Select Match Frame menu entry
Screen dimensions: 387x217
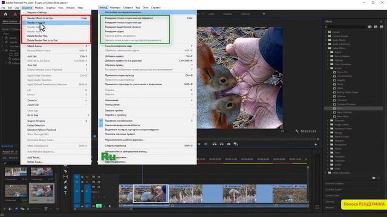(x=56, y=46)
